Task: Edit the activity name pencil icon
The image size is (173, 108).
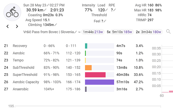Action: pyautogui.click(x=75, y=32)
